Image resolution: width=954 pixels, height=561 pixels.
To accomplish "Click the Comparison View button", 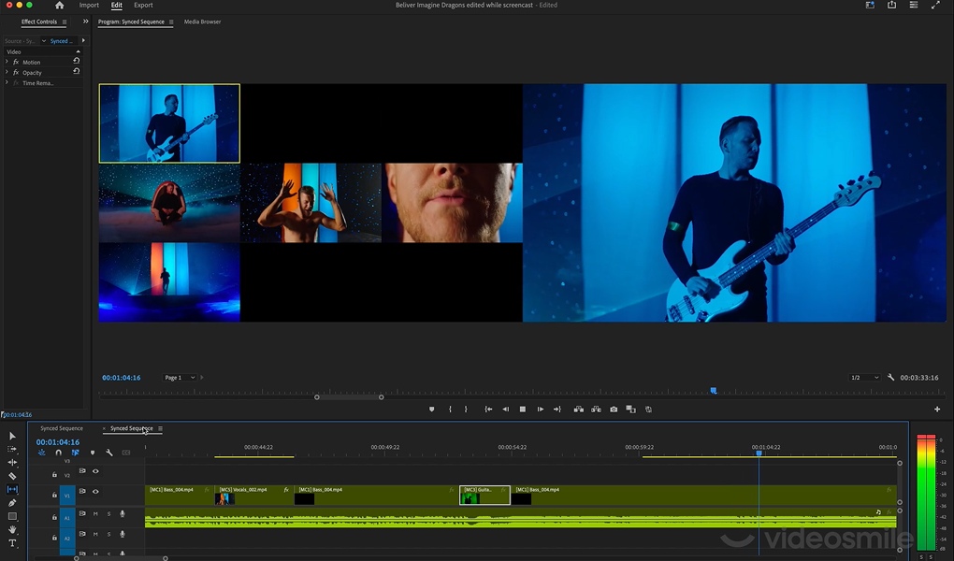I will click(631, 410).
